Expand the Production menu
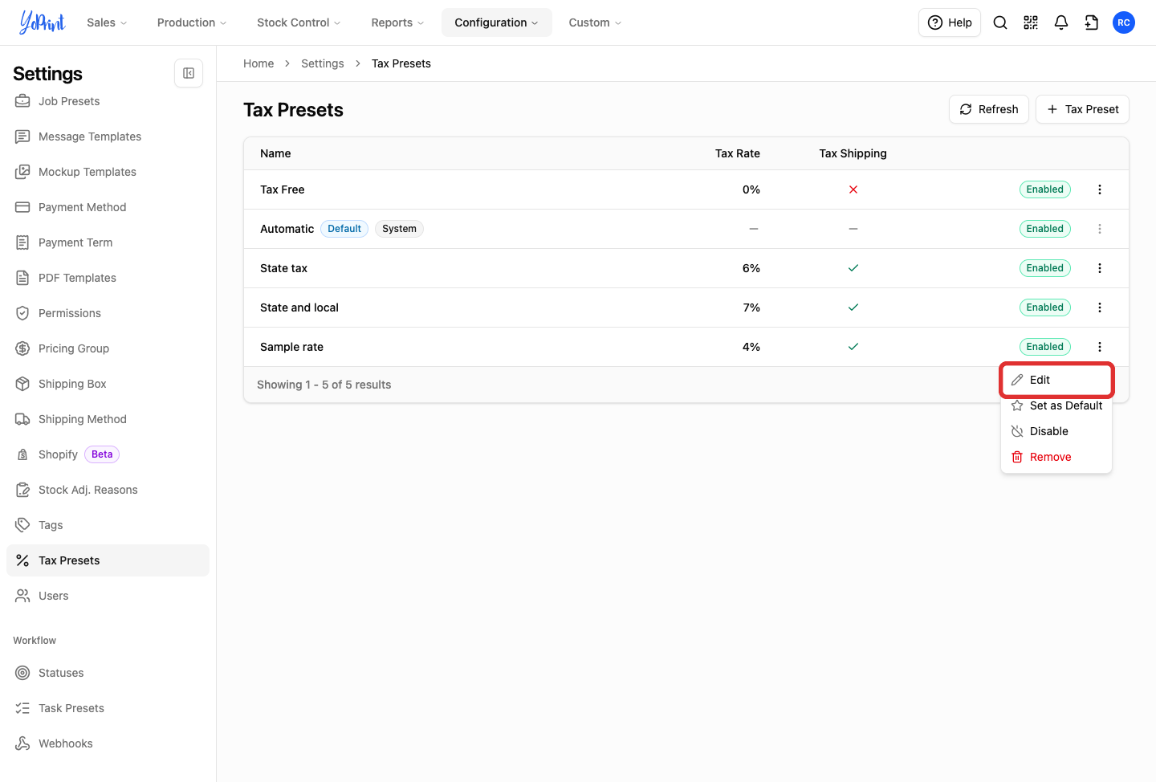This screenshot has height=782, width=1156. tap(192, 22)
